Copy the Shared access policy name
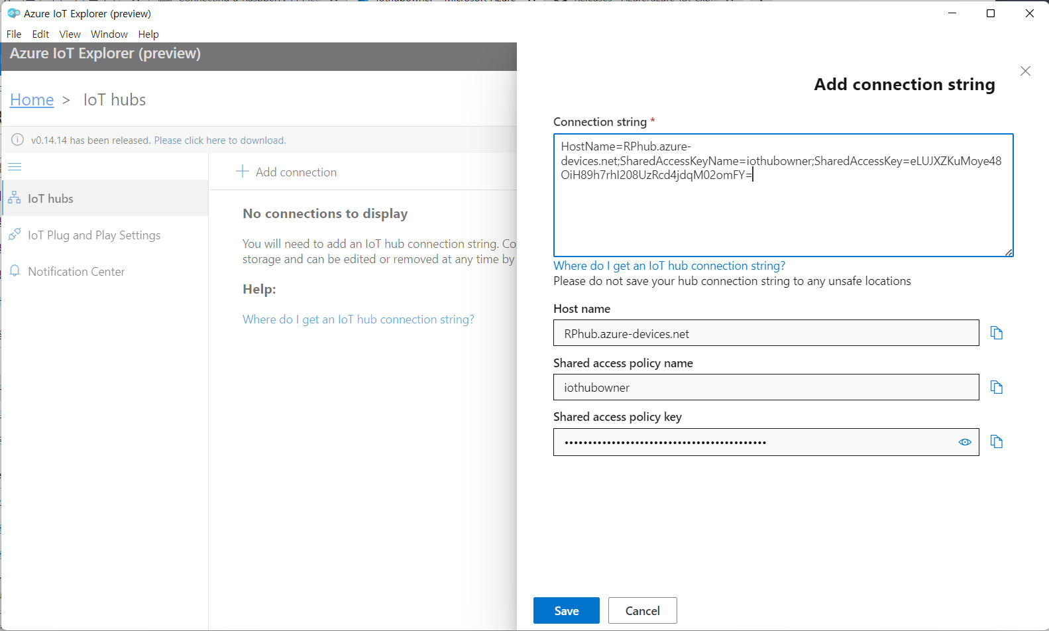Viewport: 1049px width, 631px height. point(996,387)
